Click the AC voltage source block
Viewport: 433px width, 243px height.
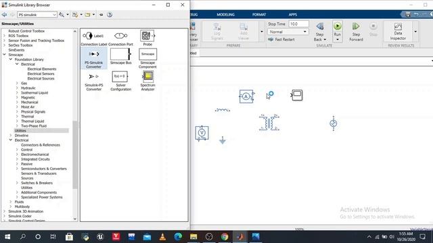pyautogui.click(x=334, y=123)
